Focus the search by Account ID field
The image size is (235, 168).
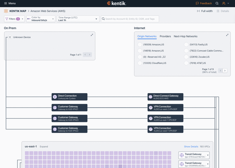click(x=130, y=19)
